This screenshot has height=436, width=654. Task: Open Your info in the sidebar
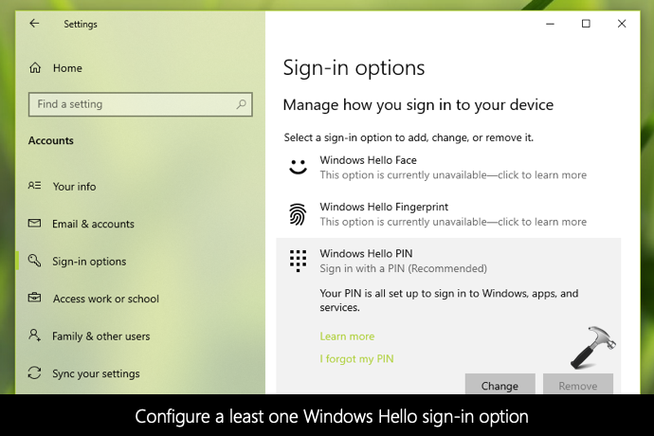pyautogui.click(x=74, y=186)
